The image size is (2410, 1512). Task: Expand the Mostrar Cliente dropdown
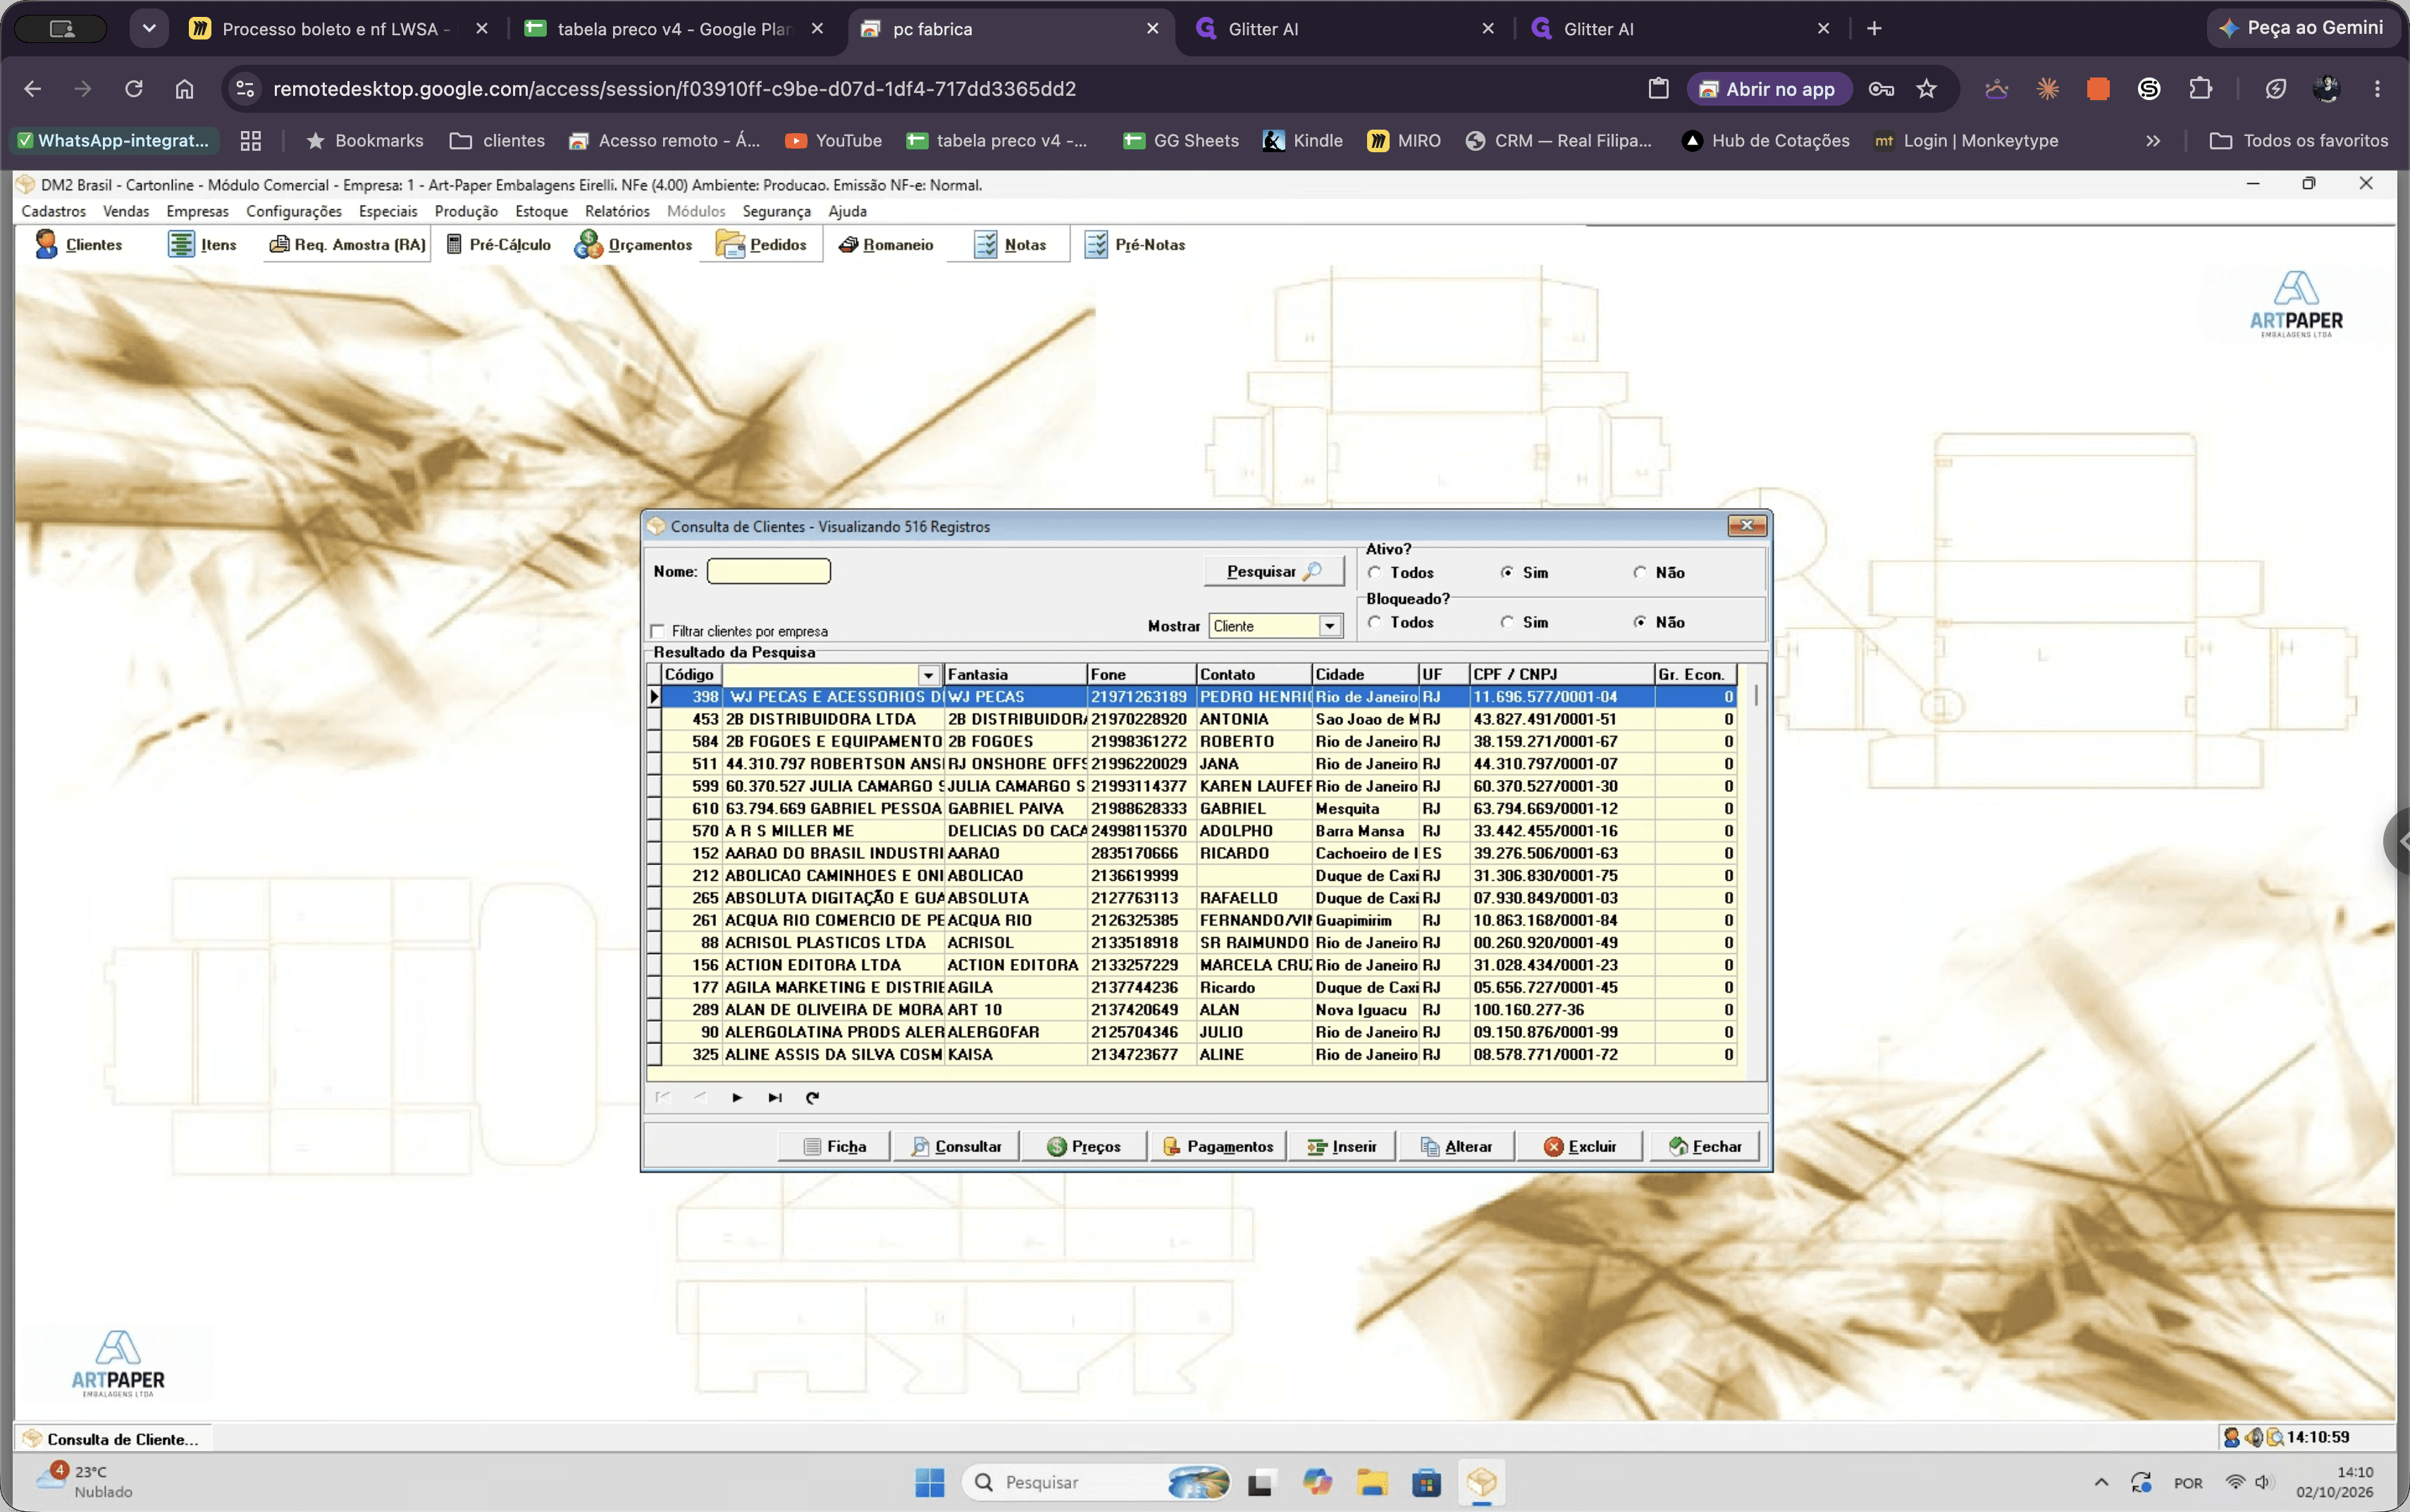click(1329, 626)
